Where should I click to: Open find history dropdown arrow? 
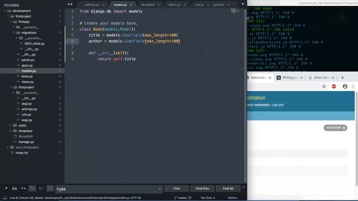coord(159,189)
